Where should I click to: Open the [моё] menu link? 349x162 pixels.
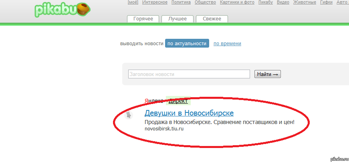coord(133,2)
